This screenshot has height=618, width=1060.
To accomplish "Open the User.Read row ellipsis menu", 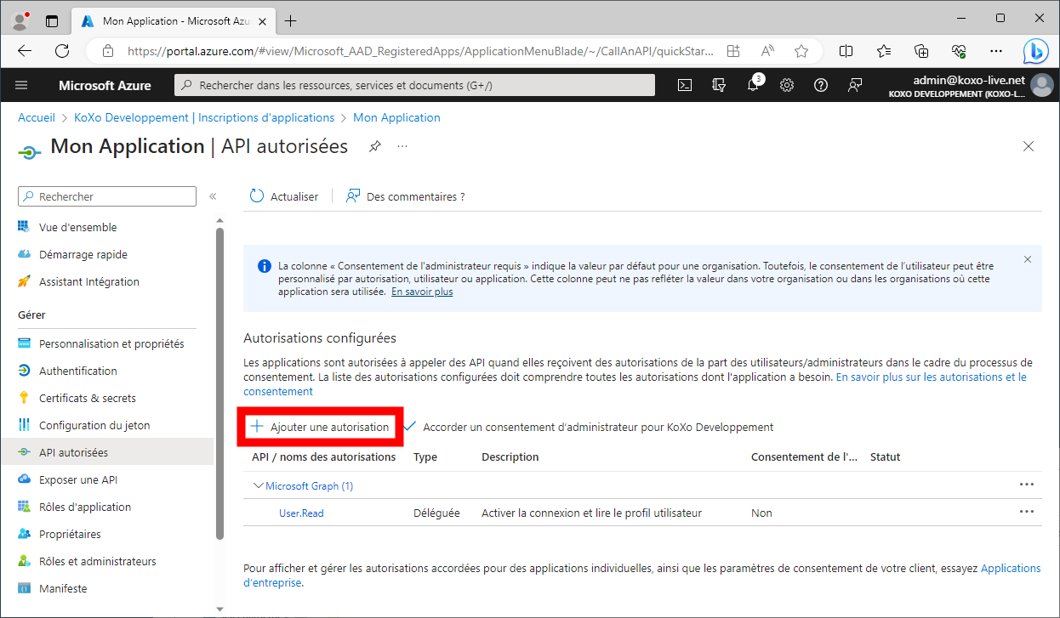I will (1027, 512).
